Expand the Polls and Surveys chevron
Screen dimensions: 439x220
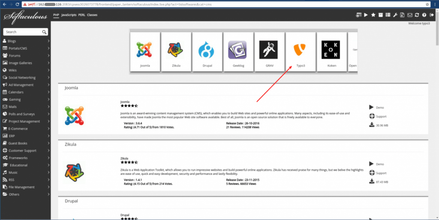click(49, 114)
